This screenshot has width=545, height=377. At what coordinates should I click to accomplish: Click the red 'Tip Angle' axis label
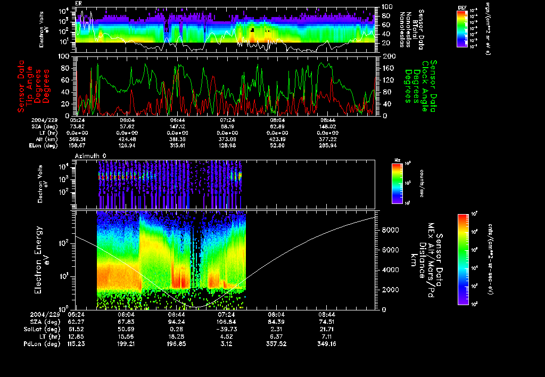[x=30, y=86]
